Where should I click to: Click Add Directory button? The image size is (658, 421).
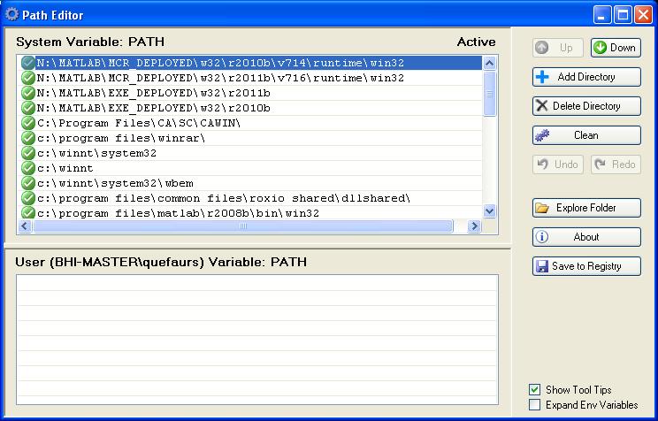[585, 77]
